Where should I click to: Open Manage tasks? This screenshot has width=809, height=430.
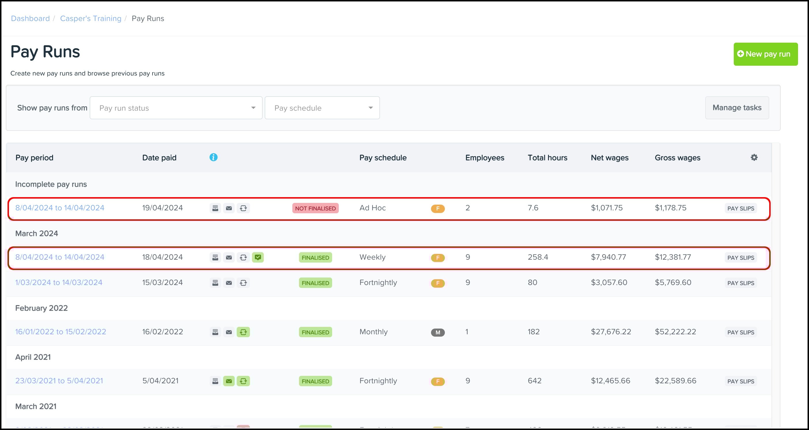coord(737,108)
